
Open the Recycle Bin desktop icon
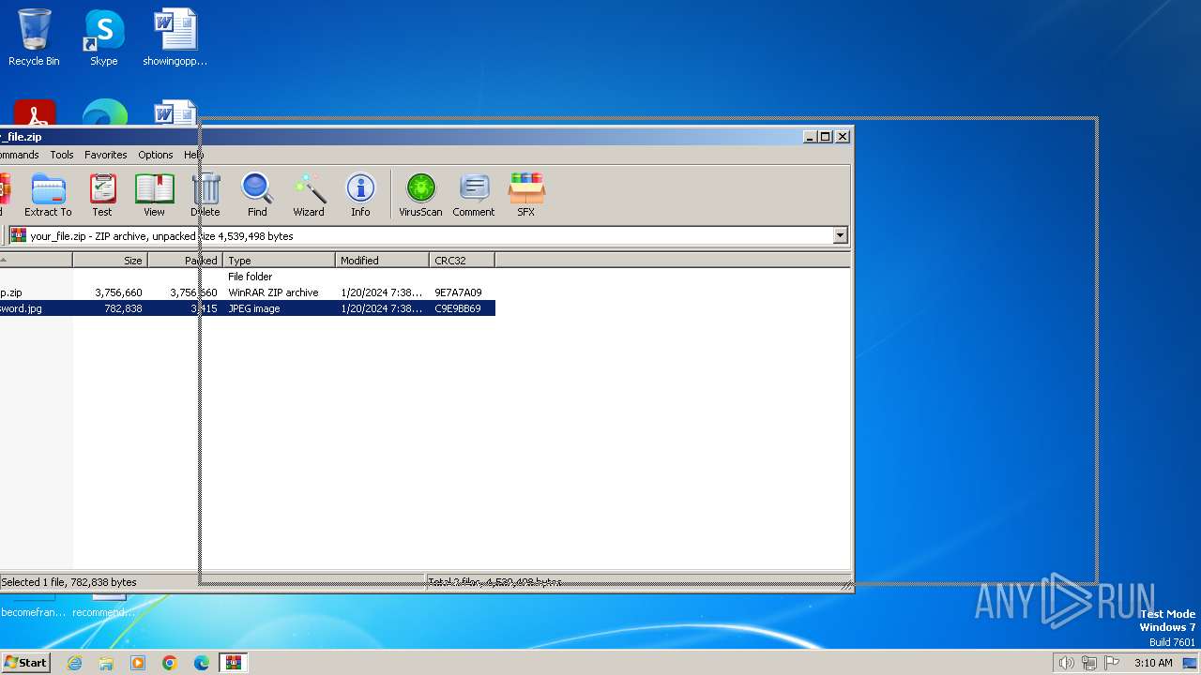pyautogui.click(x=34, y=37)
